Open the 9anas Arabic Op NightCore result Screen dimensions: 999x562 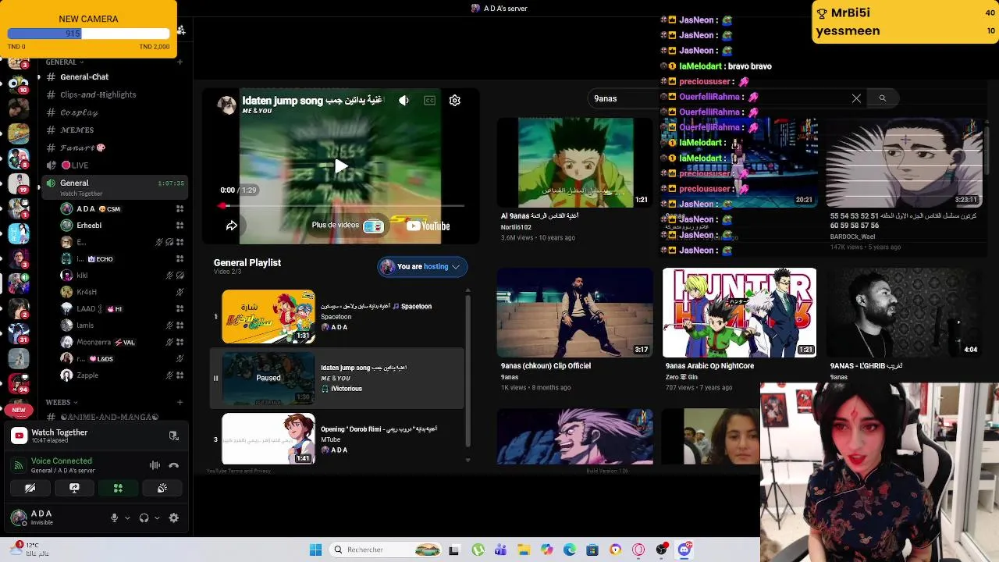click(x=739, y=312)
